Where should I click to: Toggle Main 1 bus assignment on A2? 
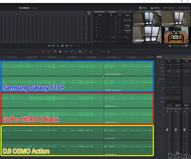[175, 98]
